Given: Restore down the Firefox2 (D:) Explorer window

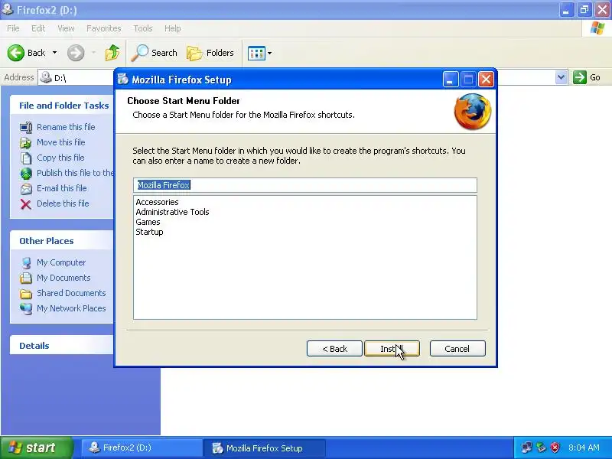Looking at the screenshot, I should pyautogui.click(x=584, y=10).
